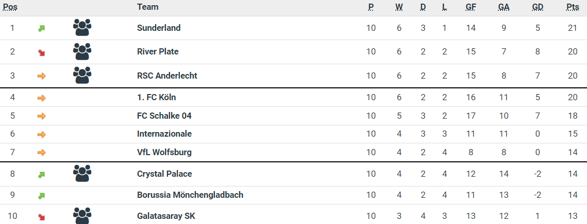Click River Plate's red down arrow
Image resolution: width=587 pixels, height=224 pixels.
[42, 52]
